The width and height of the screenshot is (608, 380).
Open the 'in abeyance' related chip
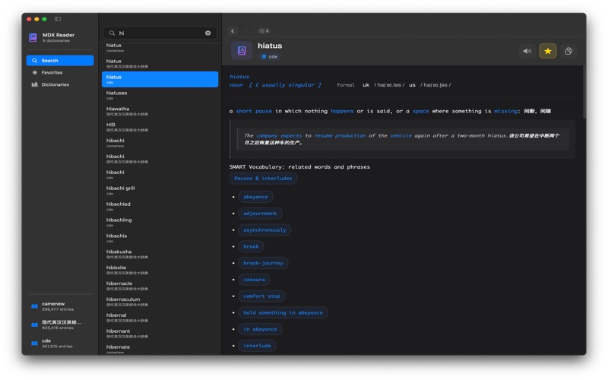tap(260, 329)
